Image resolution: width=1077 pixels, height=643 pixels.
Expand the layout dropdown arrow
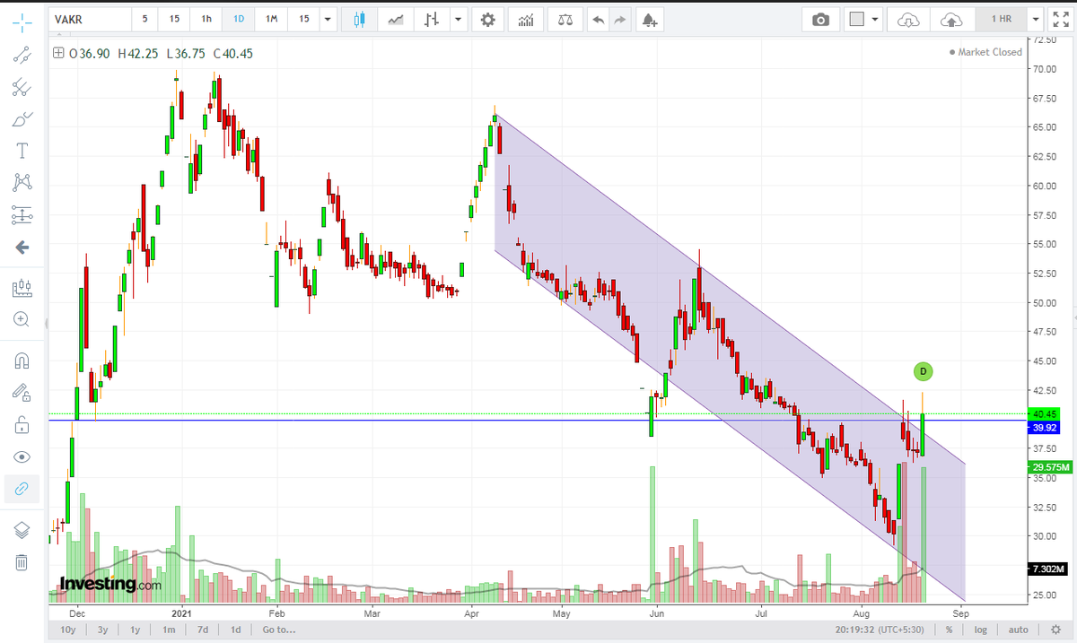click(876, 19)
